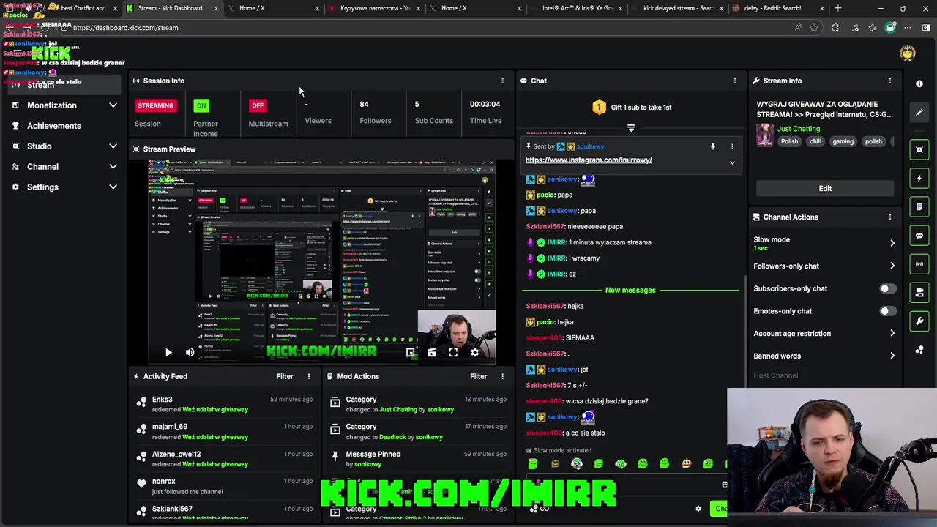Click the Polish stream tag
Image resolution: width=937 pixels, height=527 pixels.
(x=789, y=141)
